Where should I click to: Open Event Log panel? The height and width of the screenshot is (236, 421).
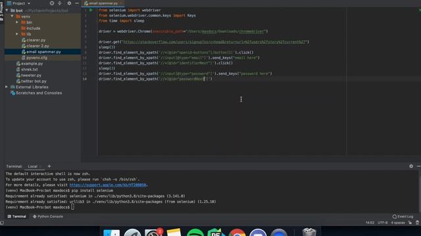pyautogui.click(x=403, y=216)
